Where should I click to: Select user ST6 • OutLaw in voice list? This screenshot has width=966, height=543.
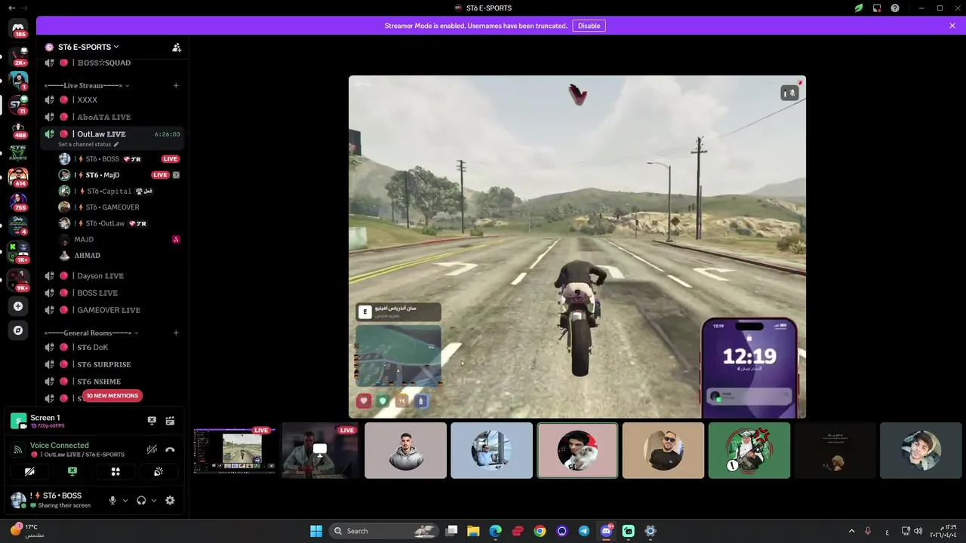click(x=120, y=223)
